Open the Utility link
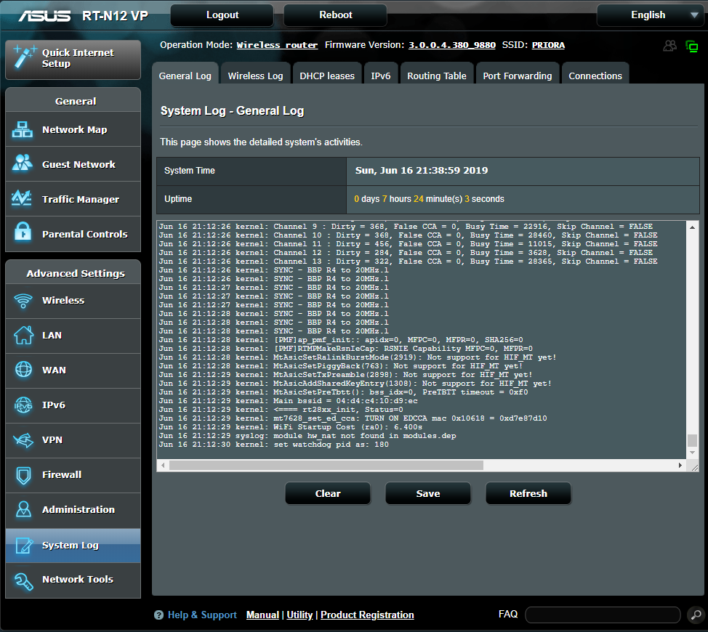The width and height of the screenshot is (708, 632). click(299, 615)
